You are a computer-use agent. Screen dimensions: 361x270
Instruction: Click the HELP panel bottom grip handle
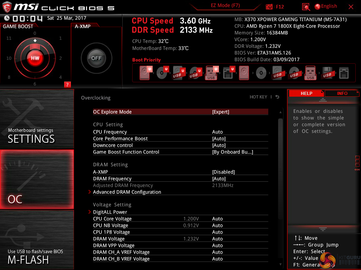pyautogui.click(x=323, y=229)
